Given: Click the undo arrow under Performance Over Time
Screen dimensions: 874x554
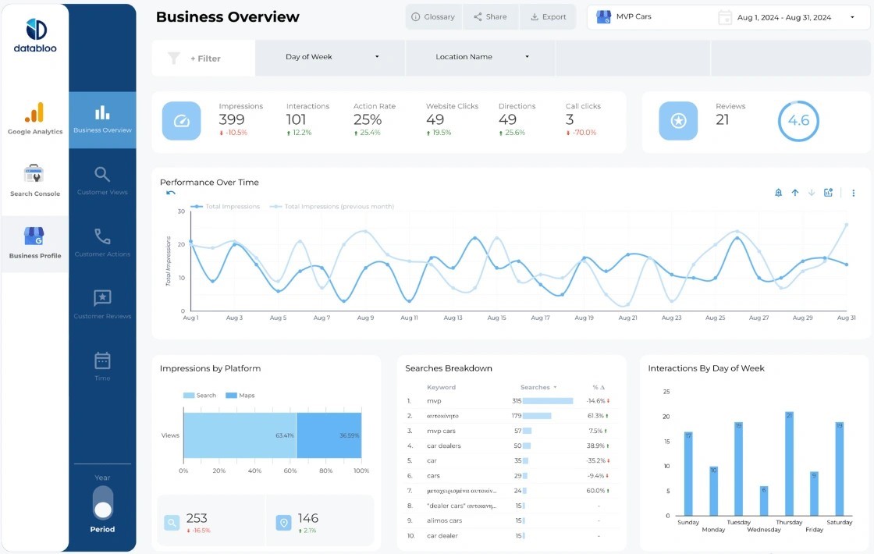Looking at the screenshot, I should 171,194.
